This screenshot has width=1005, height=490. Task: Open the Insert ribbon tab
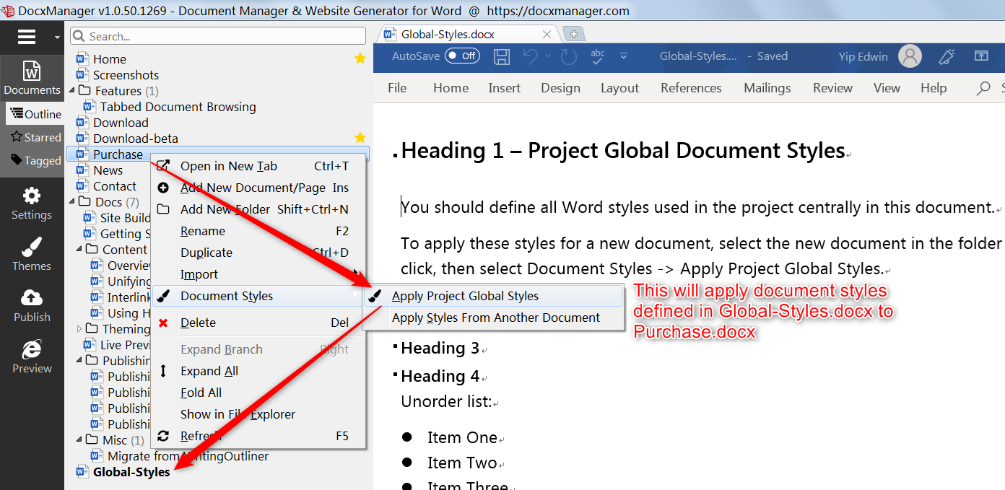click(504, 88)
